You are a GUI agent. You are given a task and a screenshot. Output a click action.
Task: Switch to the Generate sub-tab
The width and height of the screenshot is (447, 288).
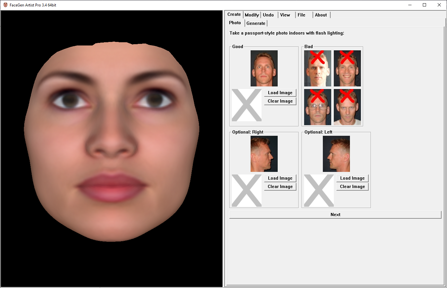point(256,23)
